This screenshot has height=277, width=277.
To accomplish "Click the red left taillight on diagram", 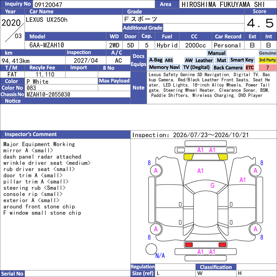I will [x=188, y=245].
